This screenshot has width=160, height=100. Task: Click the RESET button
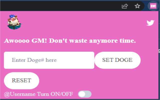click(x=21, y=80)
